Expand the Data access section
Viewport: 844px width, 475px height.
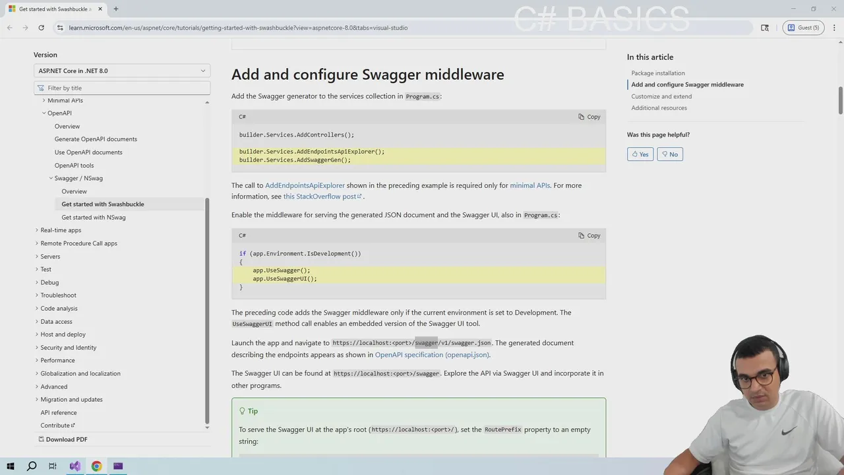[37, 321]
